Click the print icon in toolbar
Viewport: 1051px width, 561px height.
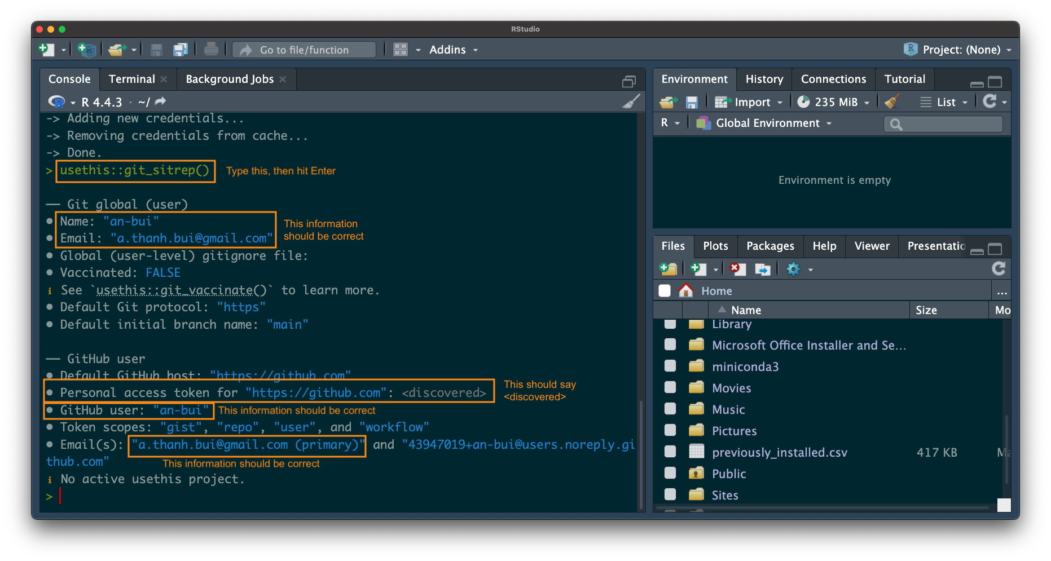[211, 50]
